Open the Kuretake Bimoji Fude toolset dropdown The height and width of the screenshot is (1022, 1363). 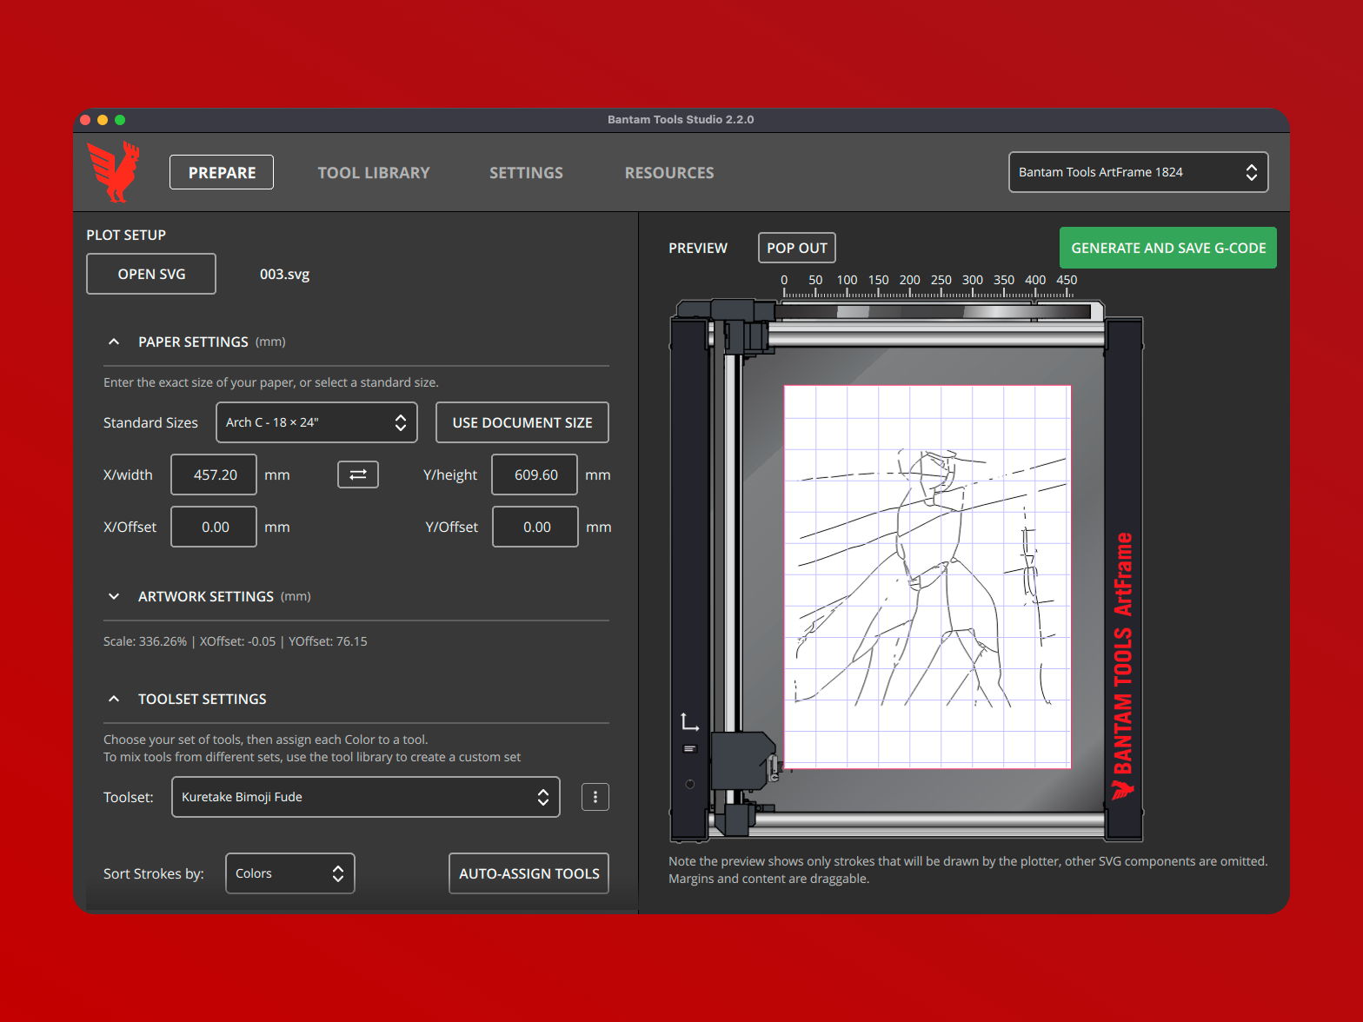[x=365, y=797]
